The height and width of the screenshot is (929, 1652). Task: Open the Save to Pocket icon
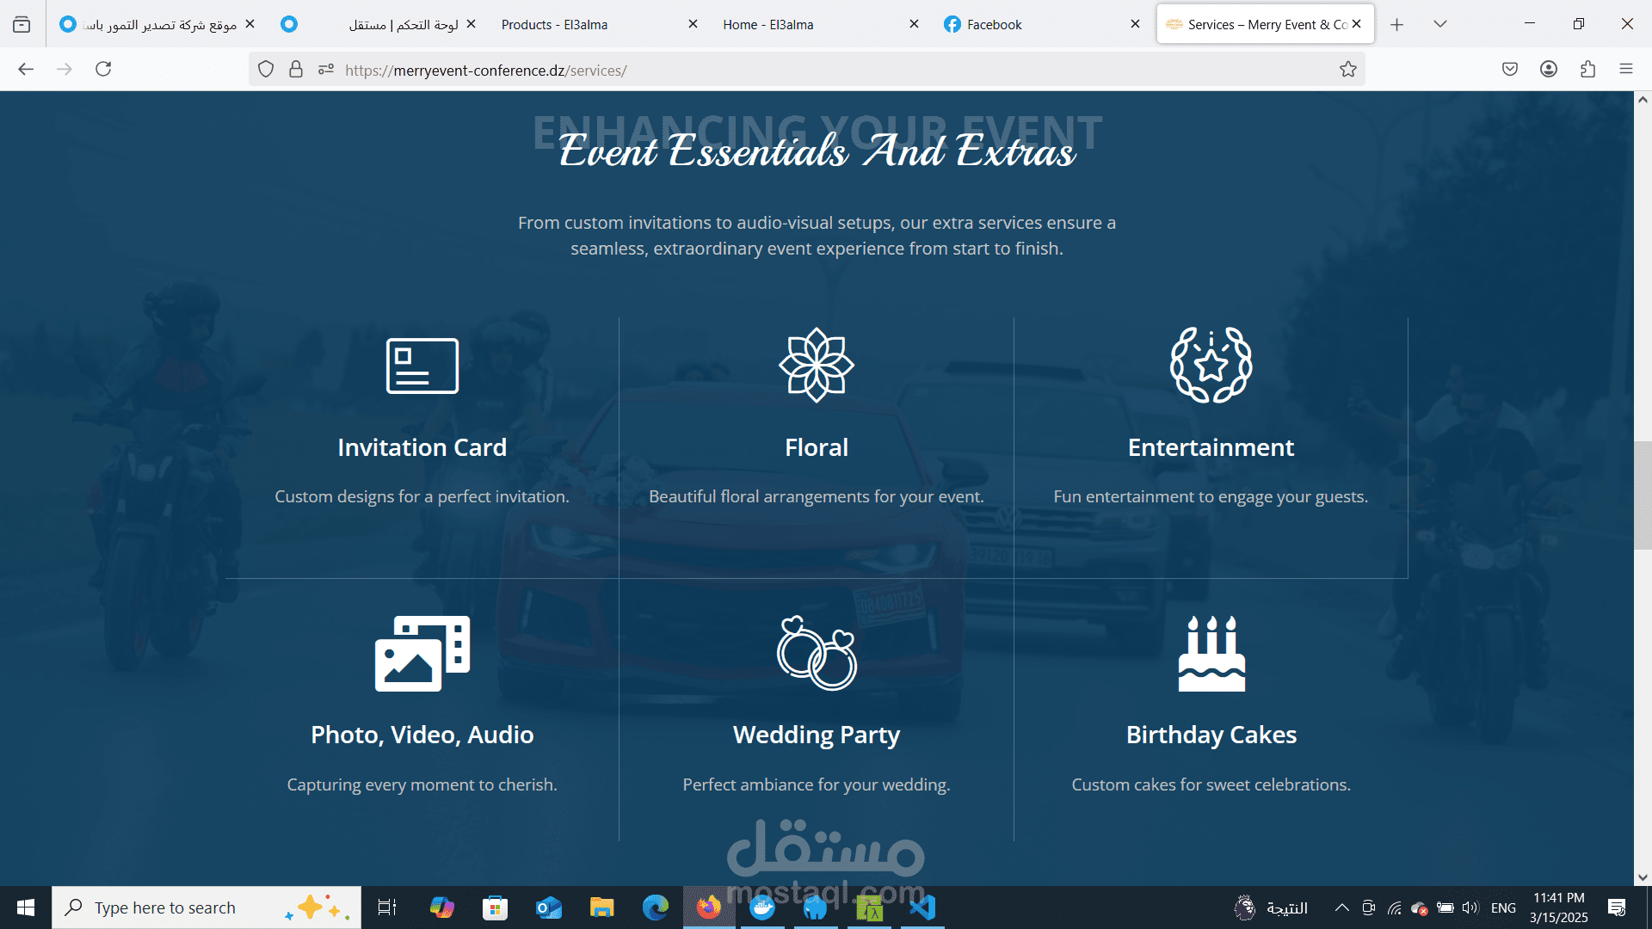[1509, 70]
